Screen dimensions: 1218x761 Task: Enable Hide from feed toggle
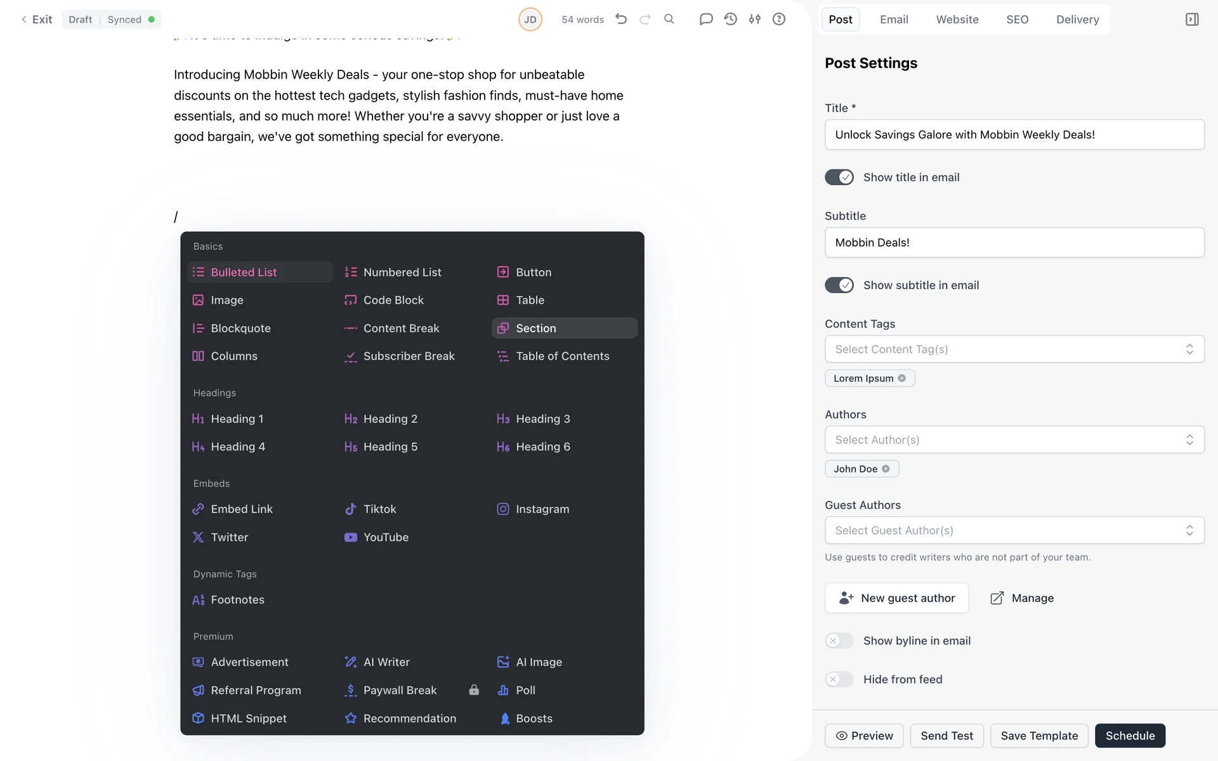[839, 679]
